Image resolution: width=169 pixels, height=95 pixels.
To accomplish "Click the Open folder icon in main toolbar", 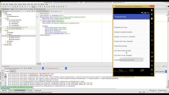I will (1, 7).
